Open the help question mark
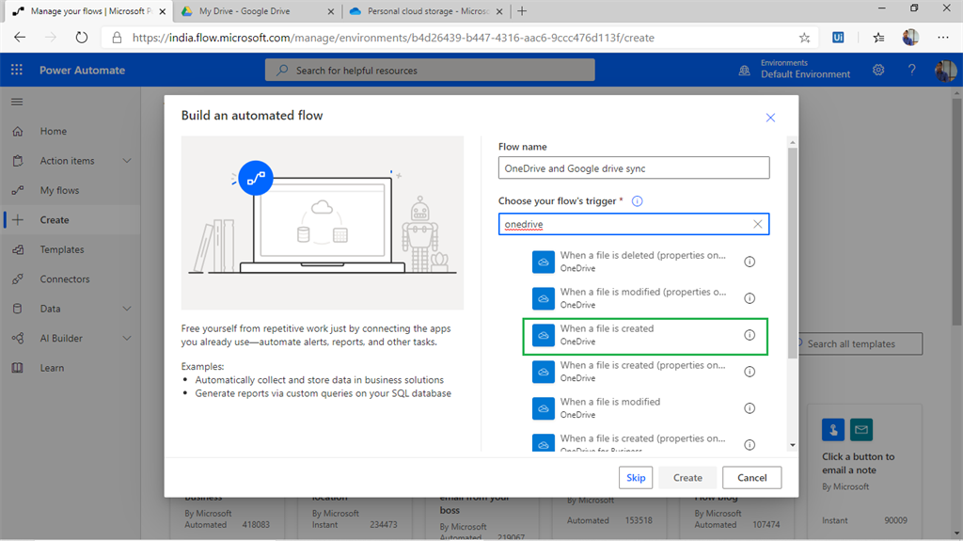The width and height of the screenshot is (963, 541). coord(911,70)
